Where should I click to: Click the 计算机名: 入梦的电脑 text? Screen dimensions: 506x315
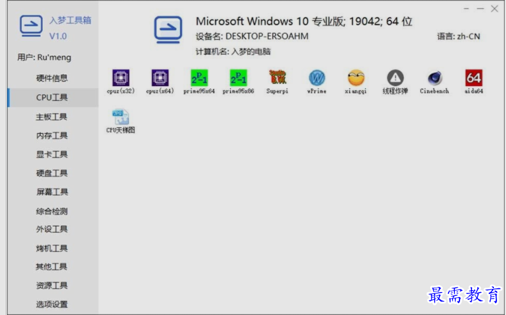point(233,52)
